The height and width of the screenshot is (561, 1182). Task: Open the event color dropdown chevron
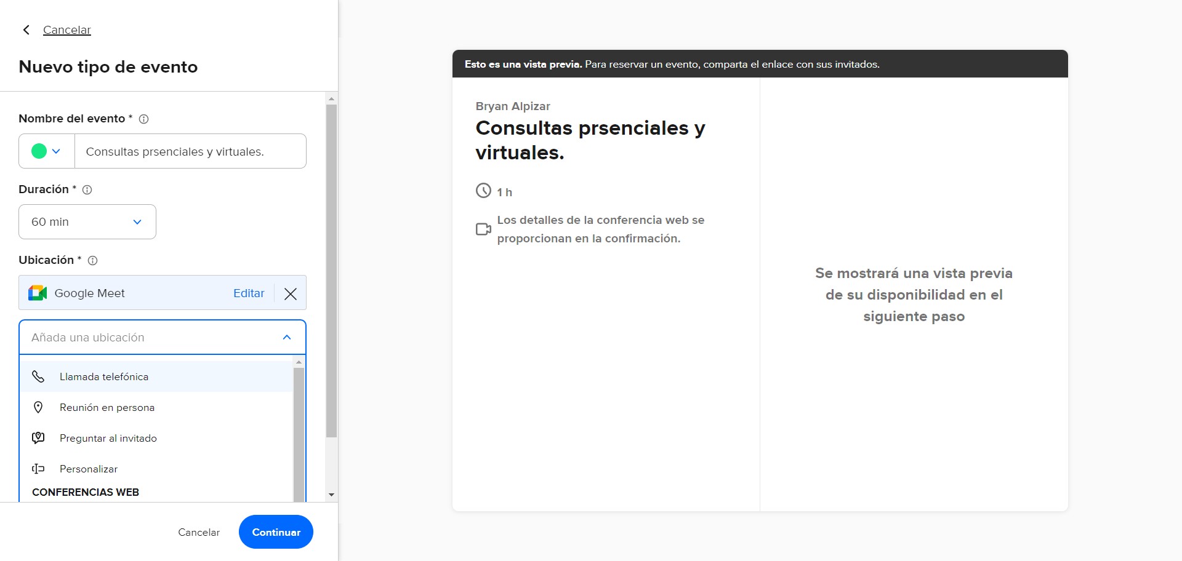coord(57,151)
